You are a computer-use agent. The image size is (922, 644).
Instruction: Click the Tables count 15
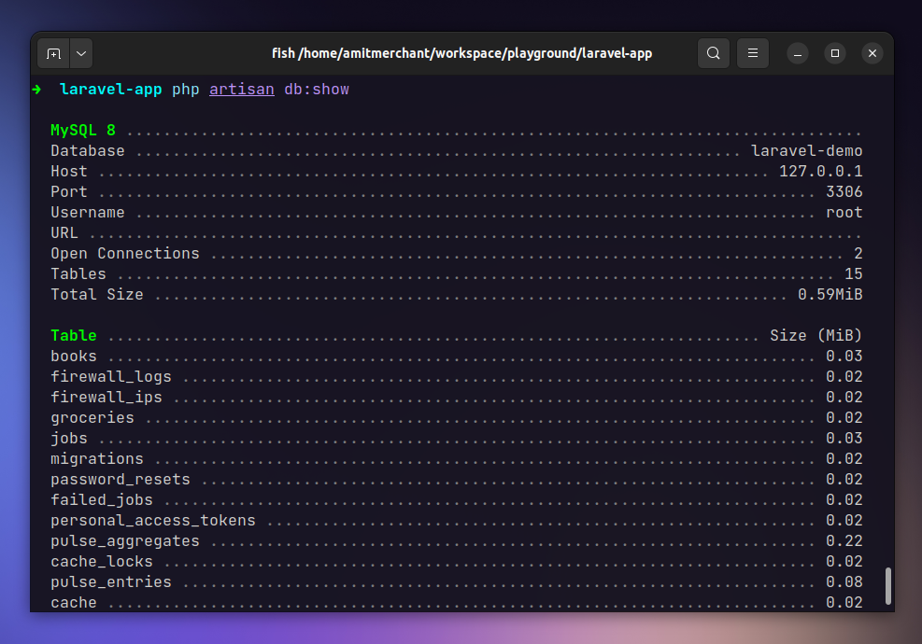click(853, 274)
